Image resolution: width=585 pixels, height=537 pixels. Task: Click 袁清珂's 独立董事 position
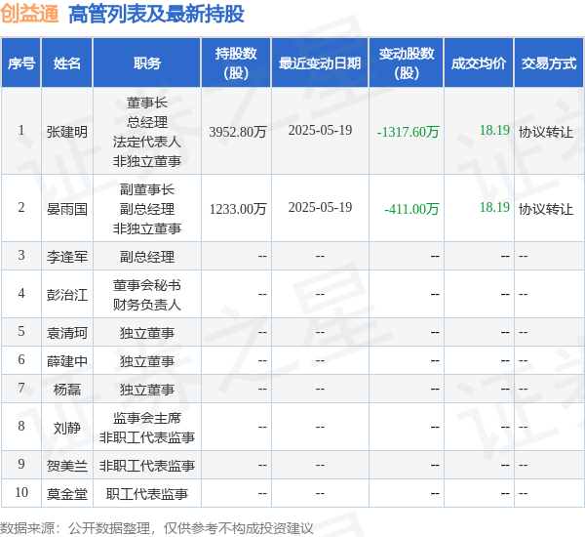coord(147,333)
